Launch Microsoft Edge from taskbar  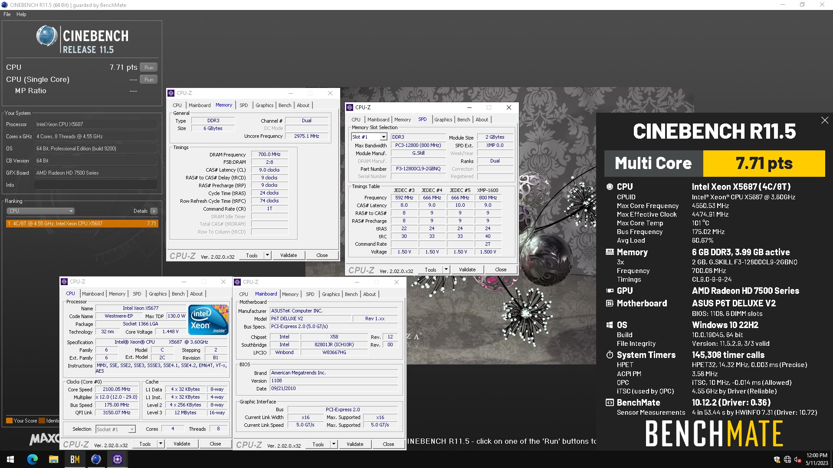point(33,459)
